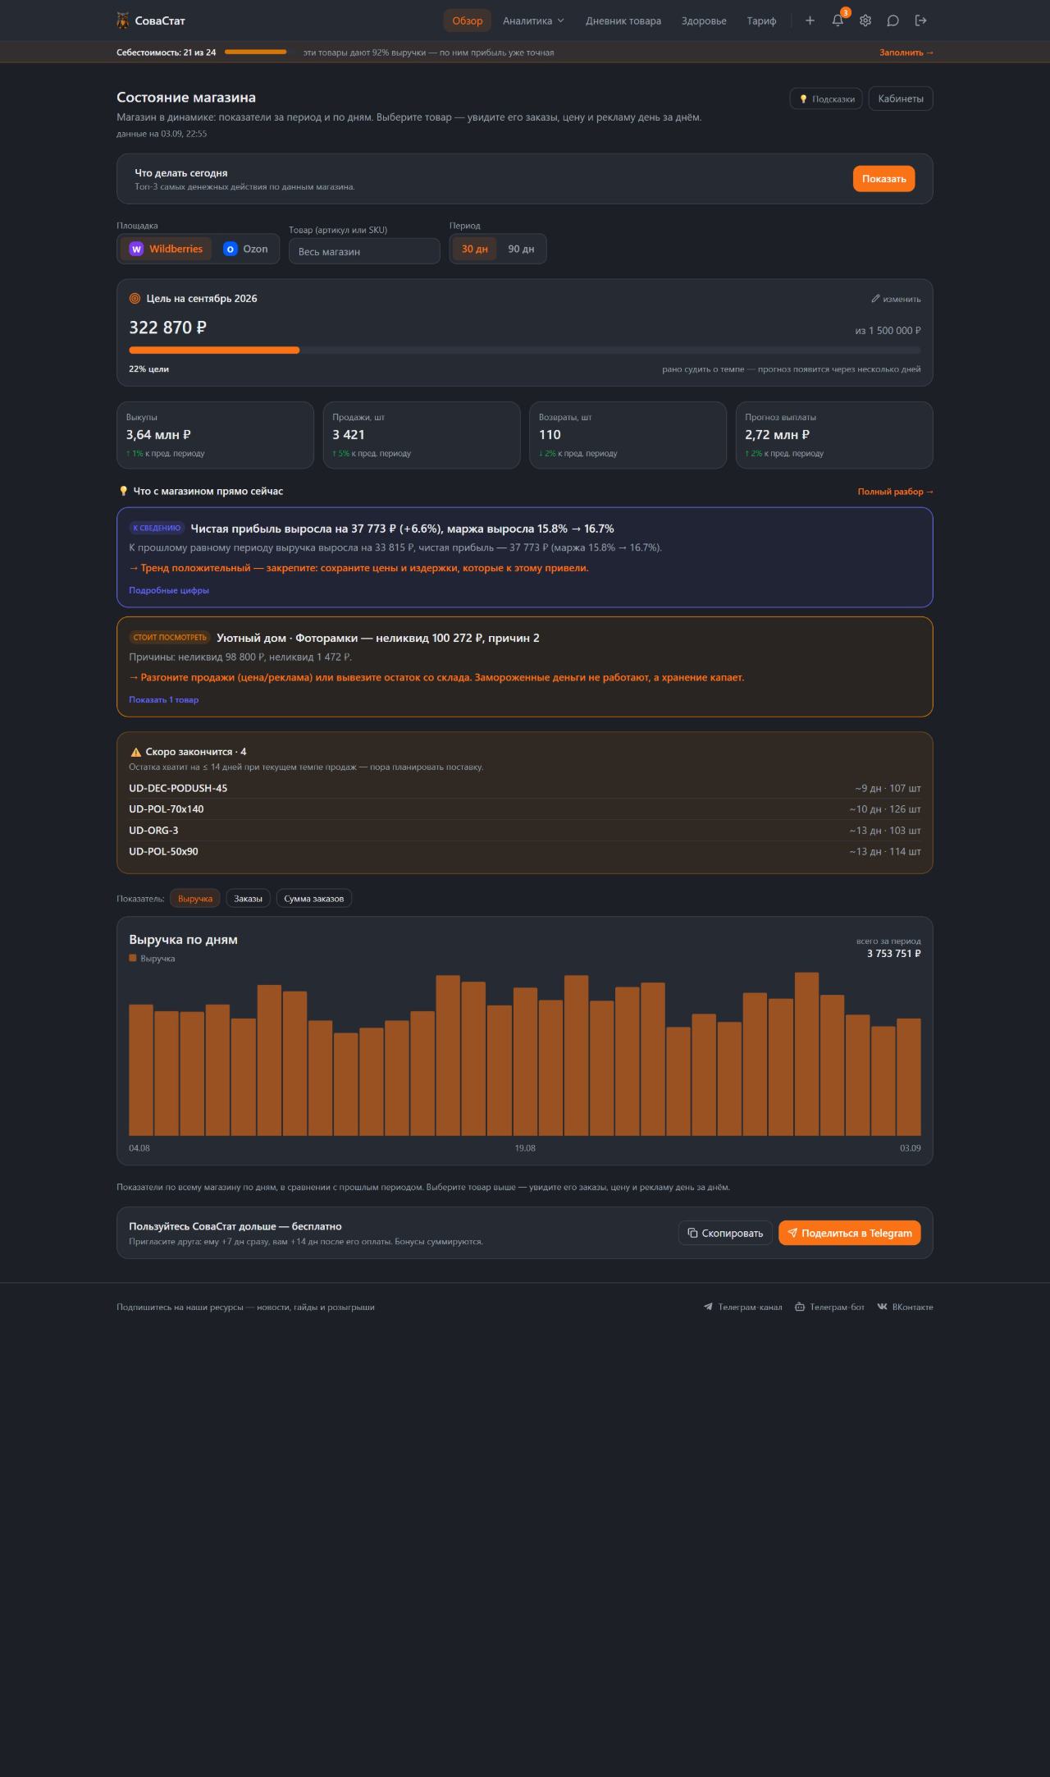This screenshot has width=1050, height=1777.
Task: Click the Скопировать button
Action: 725,1233
